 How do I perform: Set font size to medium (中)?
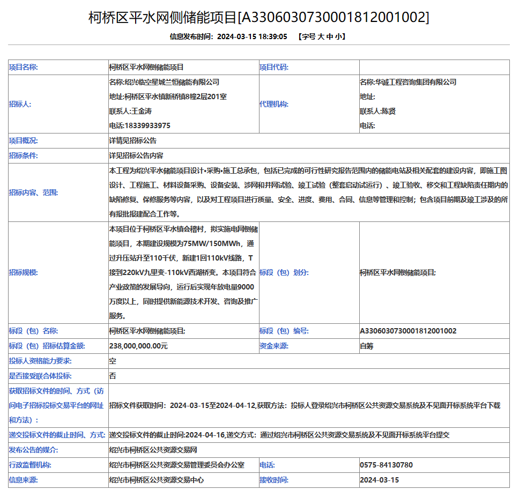(x=330, y=36)
